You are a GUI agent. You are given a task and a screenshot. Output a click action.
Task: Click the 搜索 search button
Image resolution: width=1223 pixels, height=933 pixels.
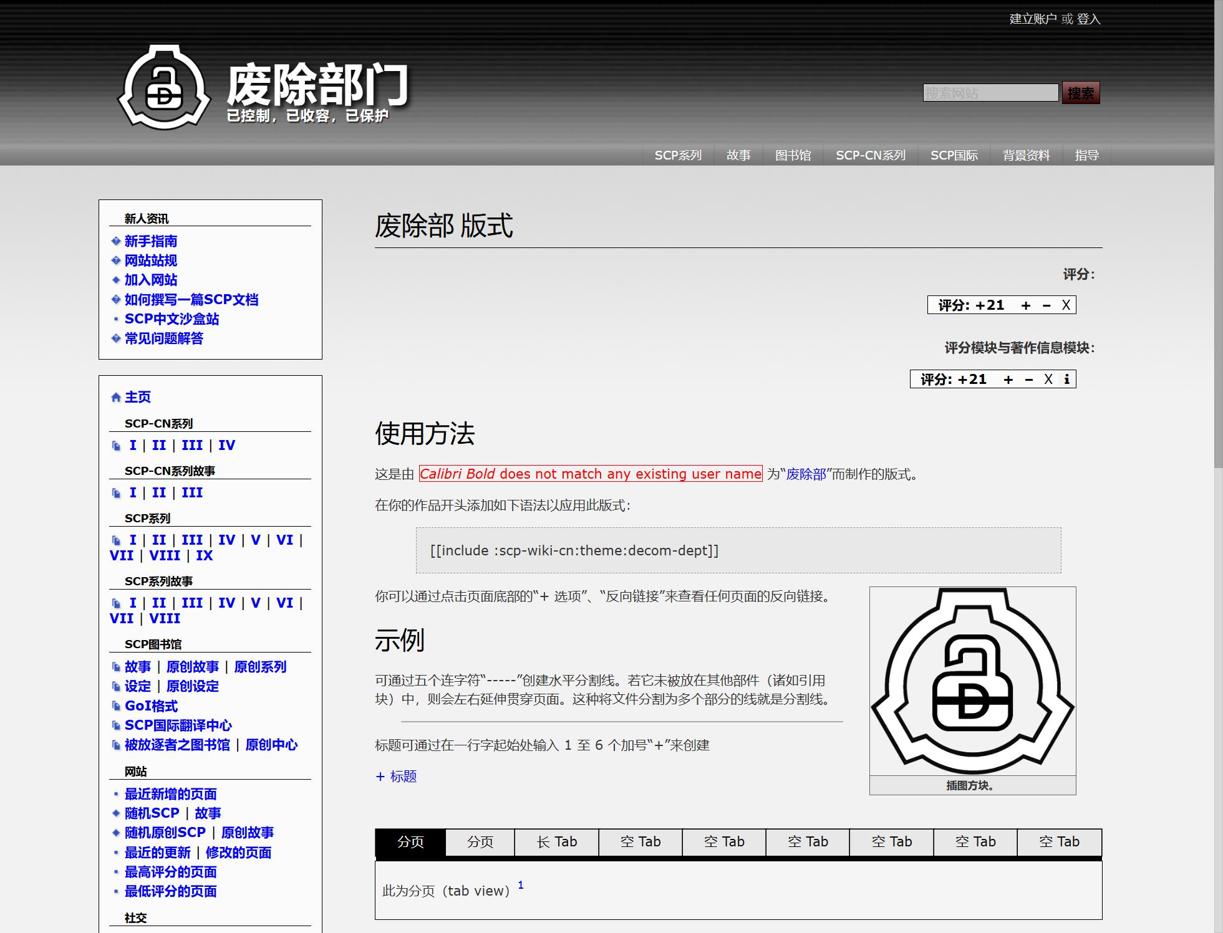click(1081, 92)
